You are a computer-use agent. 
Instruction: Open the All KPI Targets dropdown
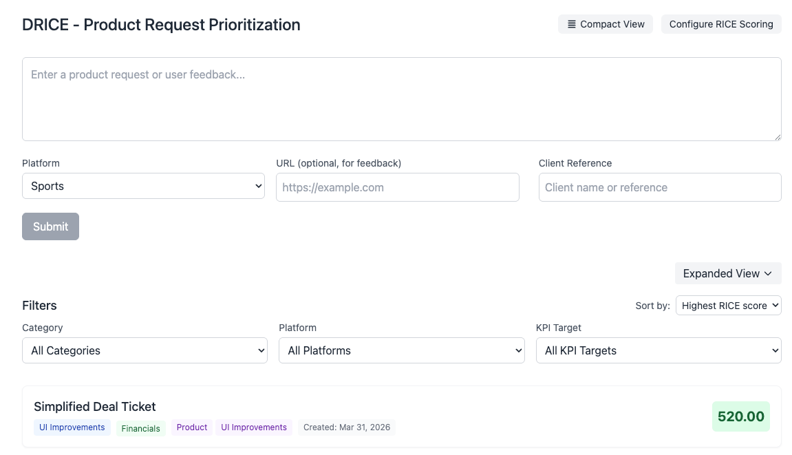pyautogui.click(x=658, y=350)
